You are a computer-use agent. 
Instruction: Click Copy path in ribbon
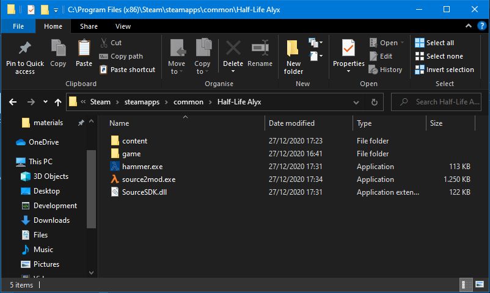(x=121, y=56)
